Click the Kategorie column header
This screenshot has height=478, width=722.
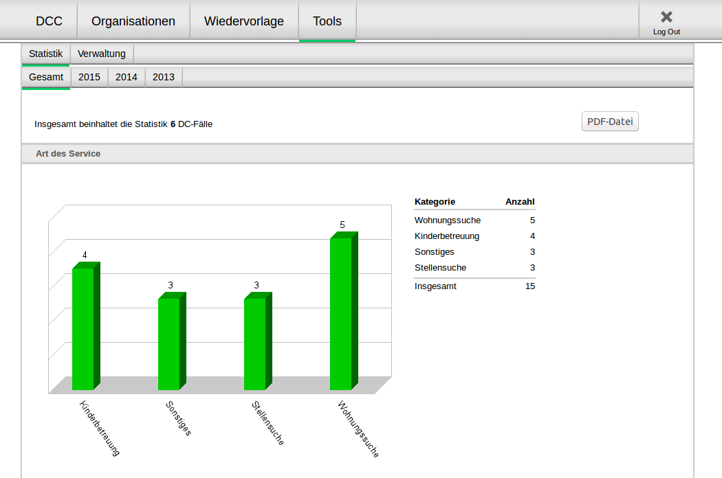[435, 202]
